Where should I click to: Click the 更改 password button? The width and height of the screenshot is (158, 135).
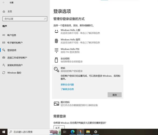coord(114,95)
